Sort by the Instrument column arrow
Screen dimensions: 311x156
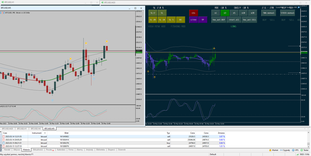pyautogui.click(x=45, y=133)
